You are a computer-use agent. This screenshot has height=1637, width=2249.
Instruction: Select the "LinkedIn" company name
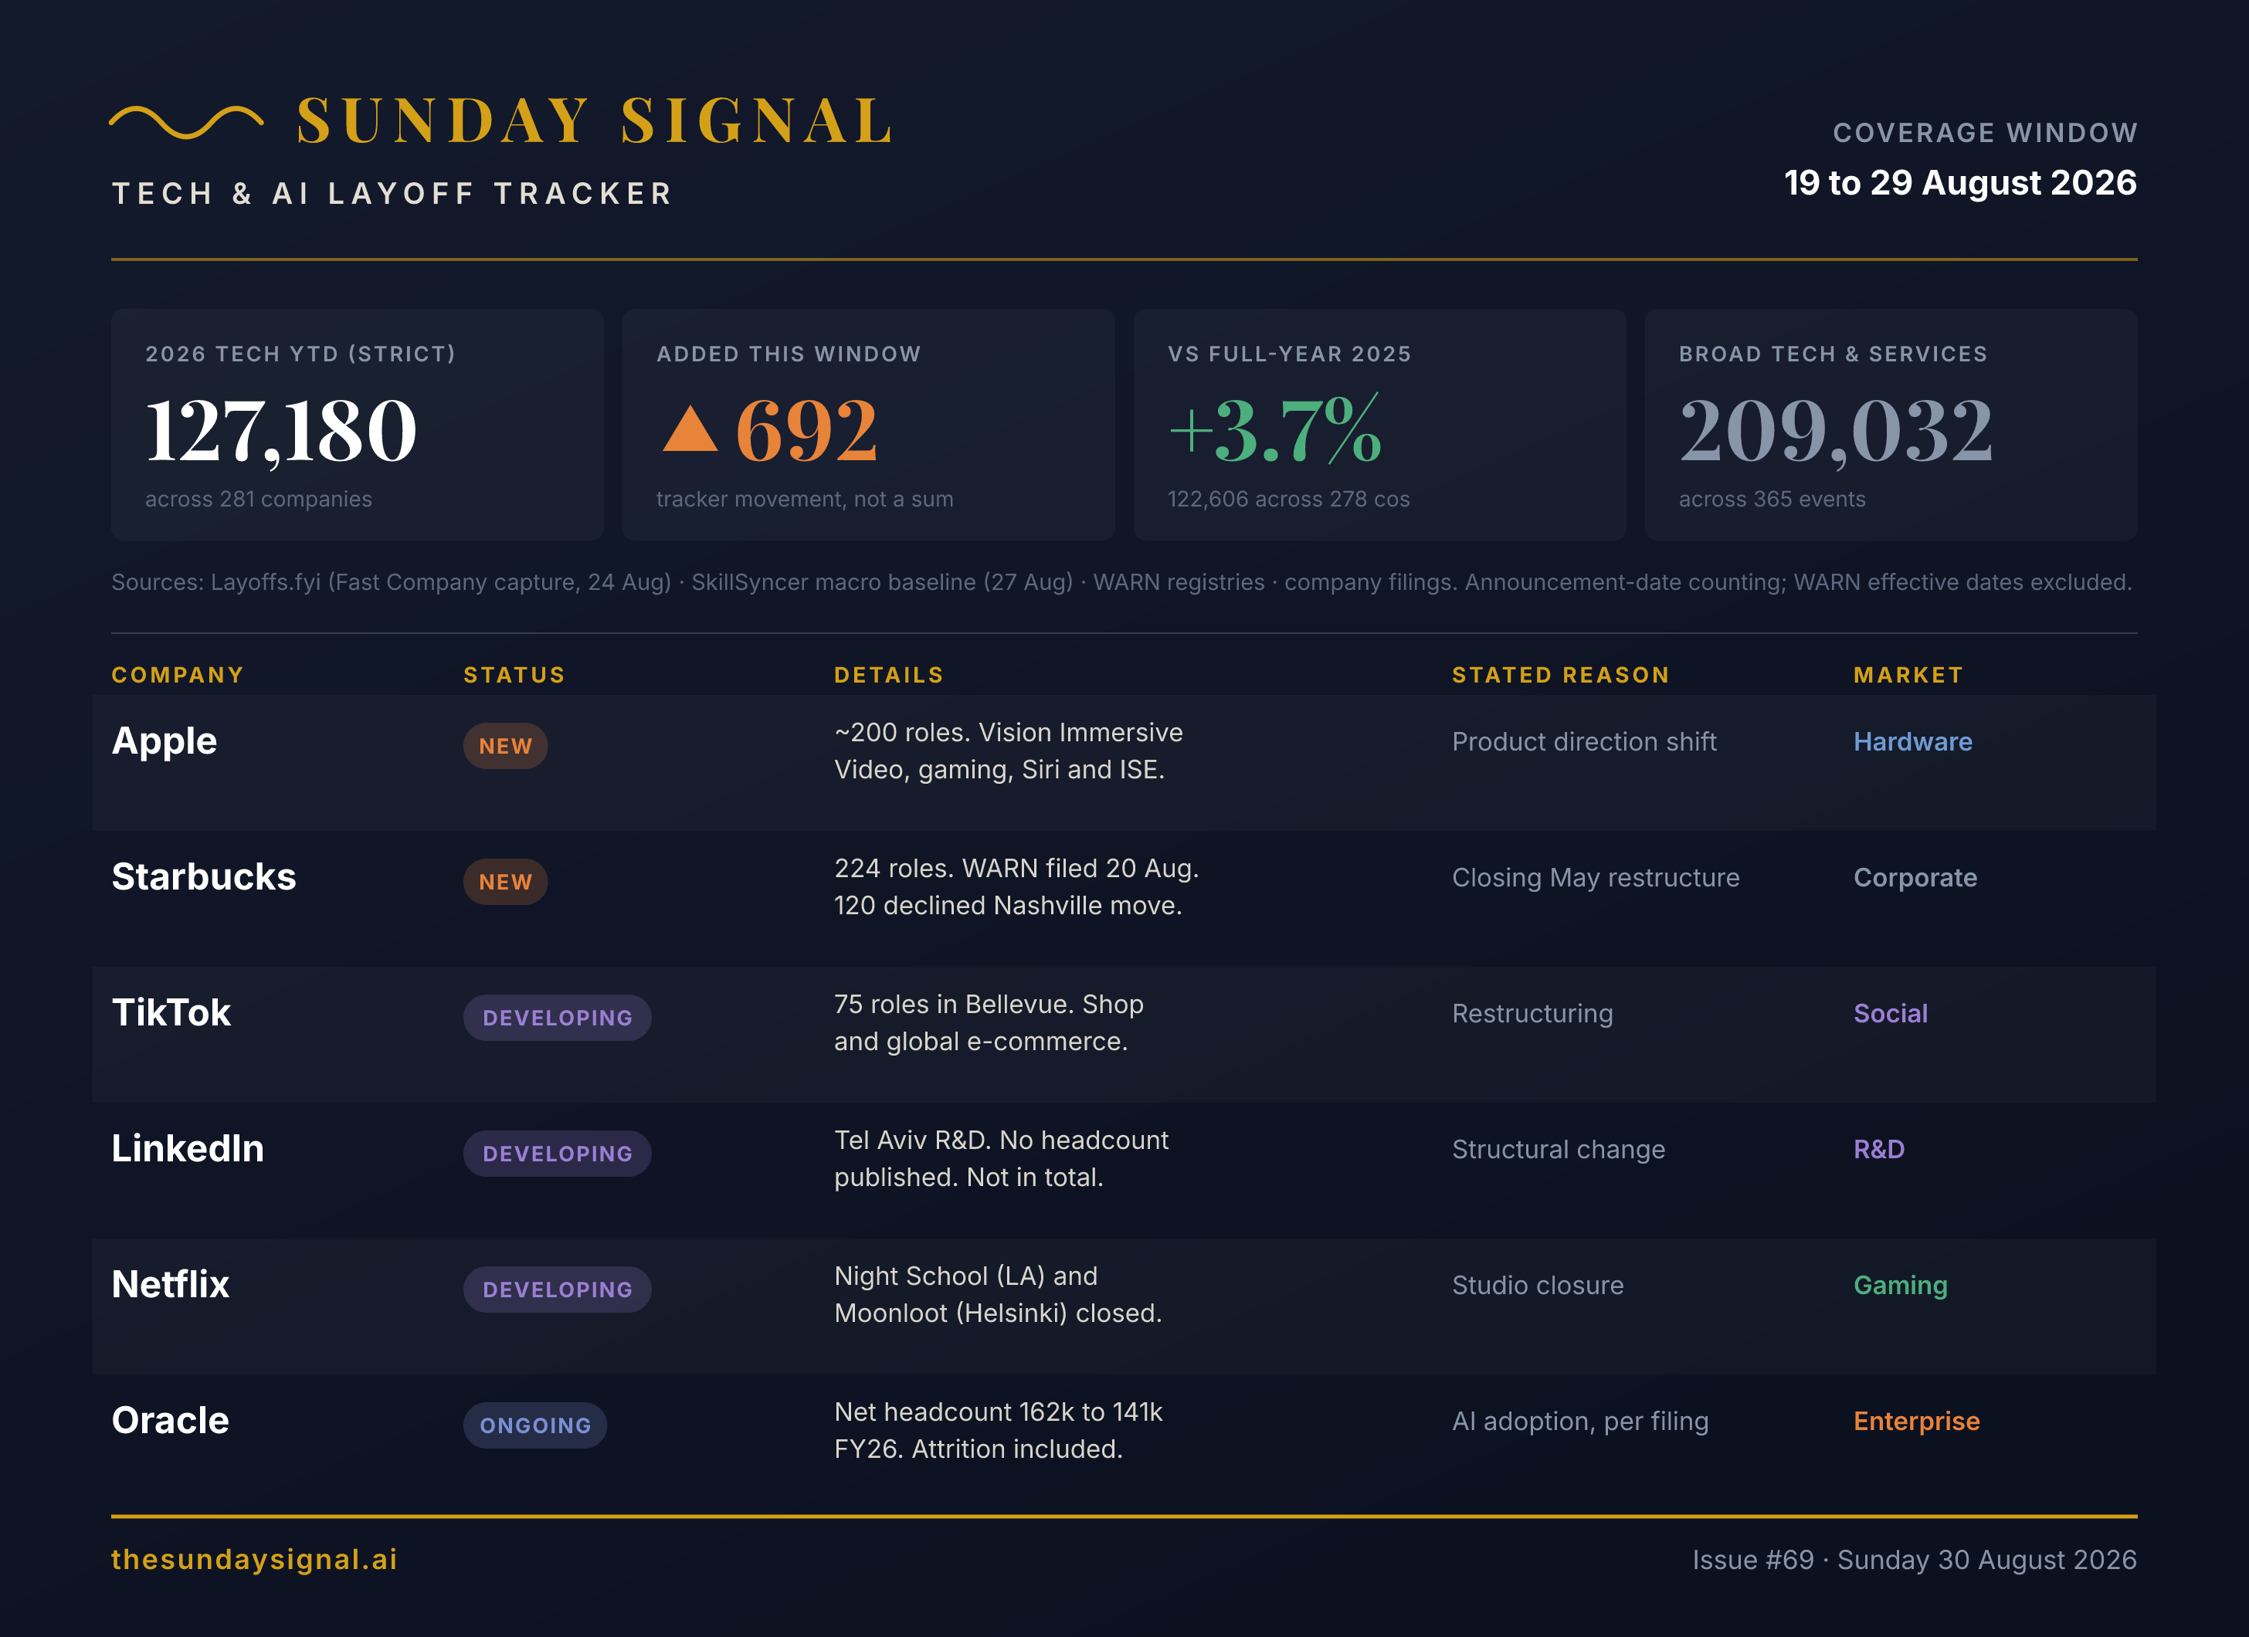coord(188,1149)
